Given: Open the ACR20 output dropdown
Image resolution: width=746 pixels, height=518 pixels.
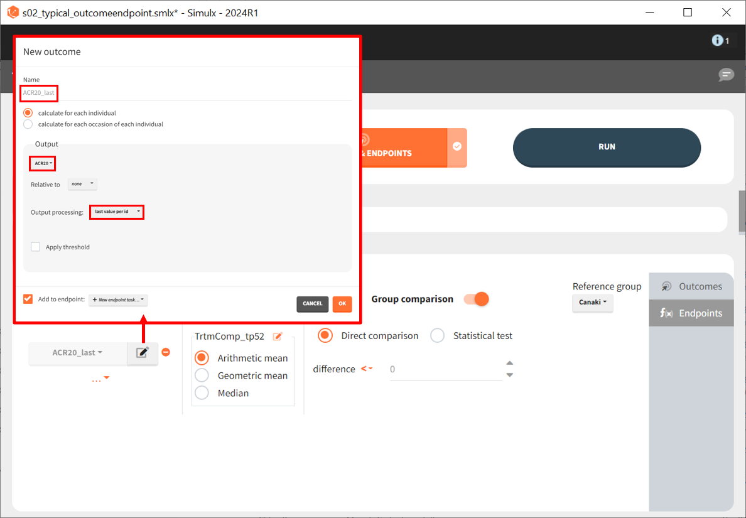Looking at the screenshot, I should [43, 163].
